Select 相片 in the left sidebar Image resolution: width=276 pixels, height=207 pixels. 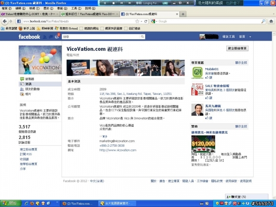(x=28, y=94)
